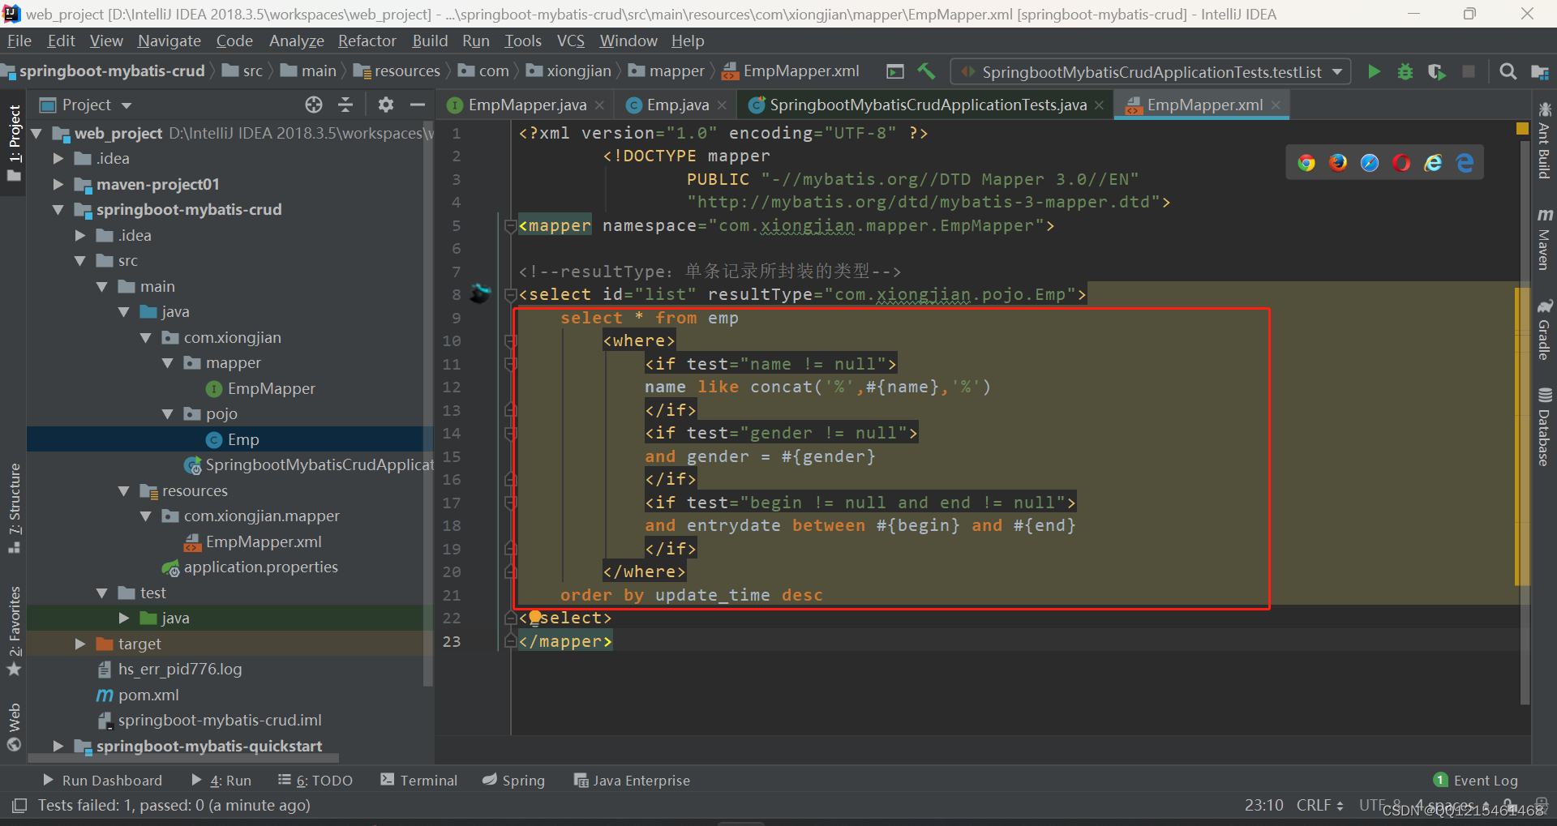Collapse the web_project root node

coord(36,133)
